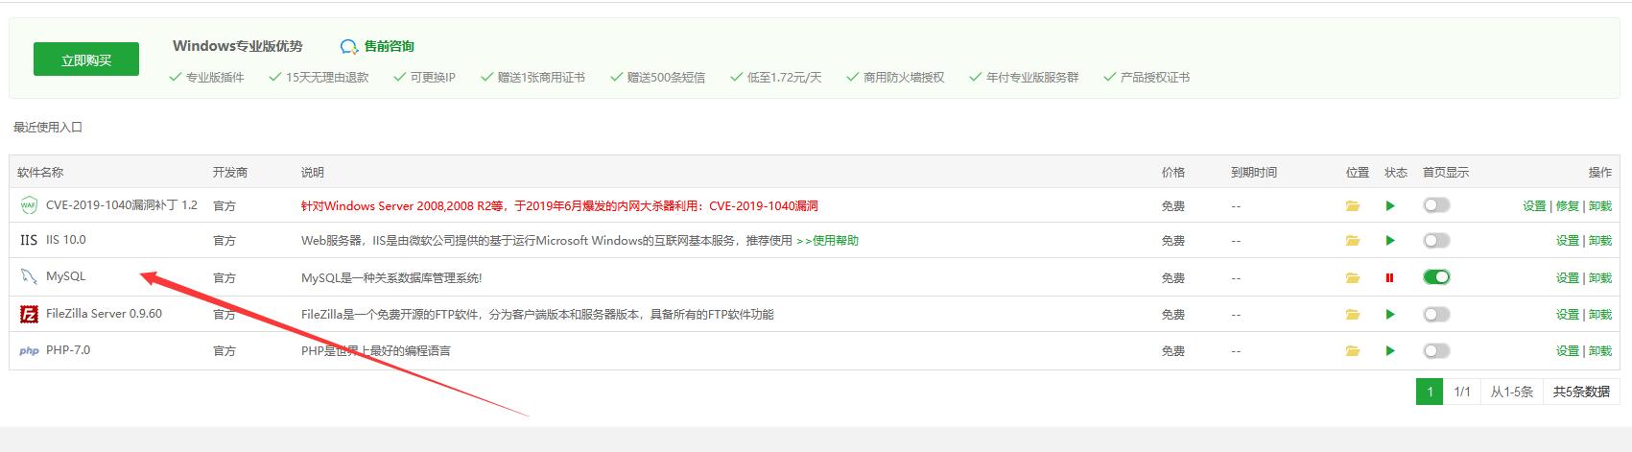Open the >>使用帮助 link in IIS row

click(827, 241)
